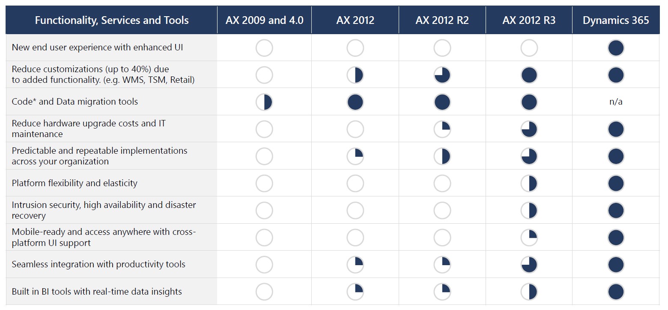Click the three-quarter circle for Seamless integration, AX 2012 R3

point(529,265)
